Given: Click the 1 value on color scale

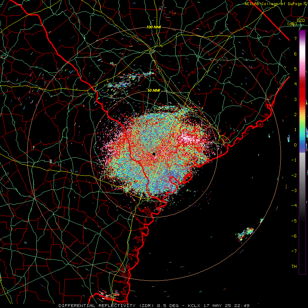Looking at the screenshot, I should (x=295, y=130).
